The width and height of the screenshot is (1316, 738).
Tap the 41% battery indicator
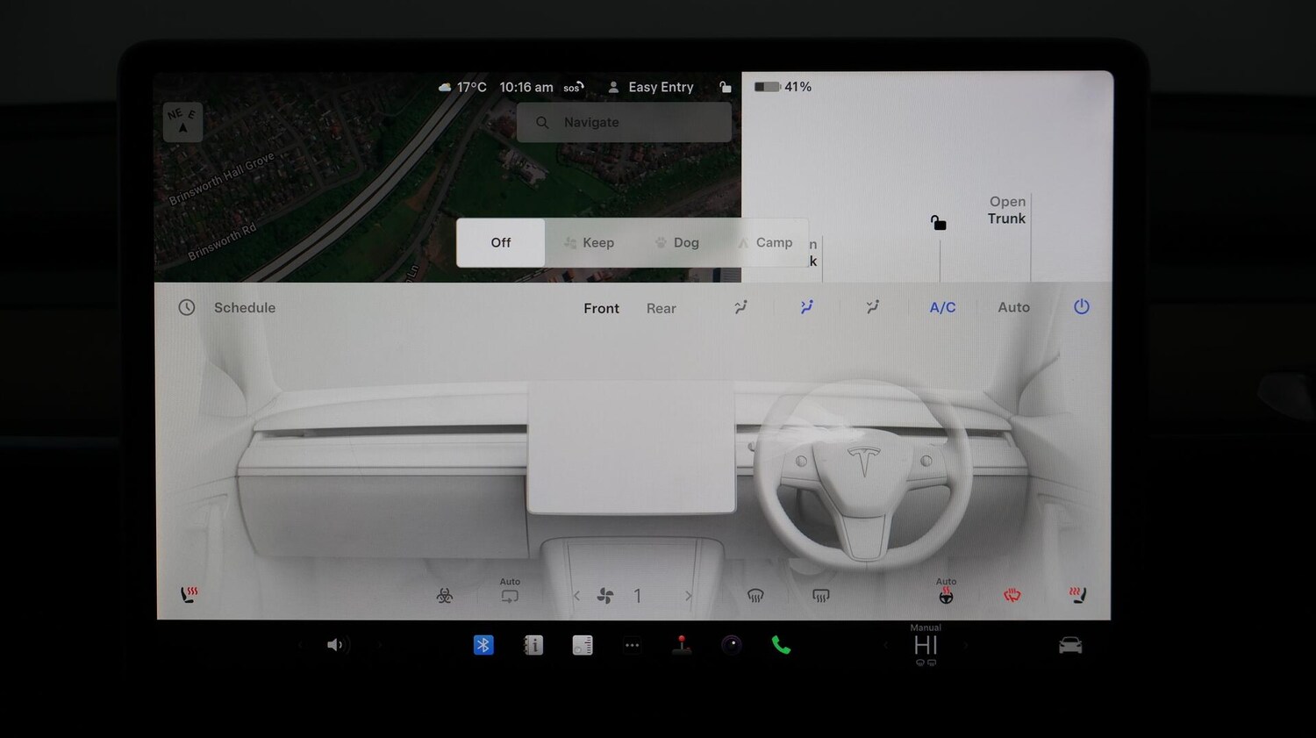[x=782, y=86]
